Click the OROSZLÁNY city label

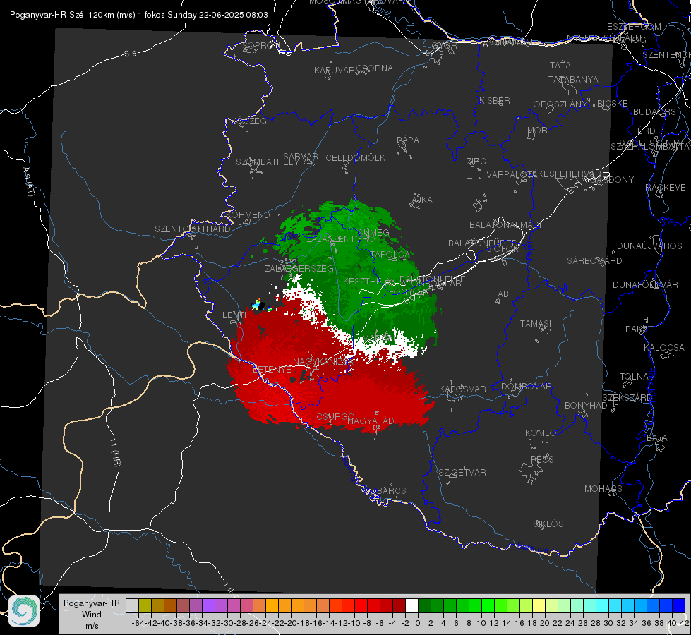click(560, 104)
